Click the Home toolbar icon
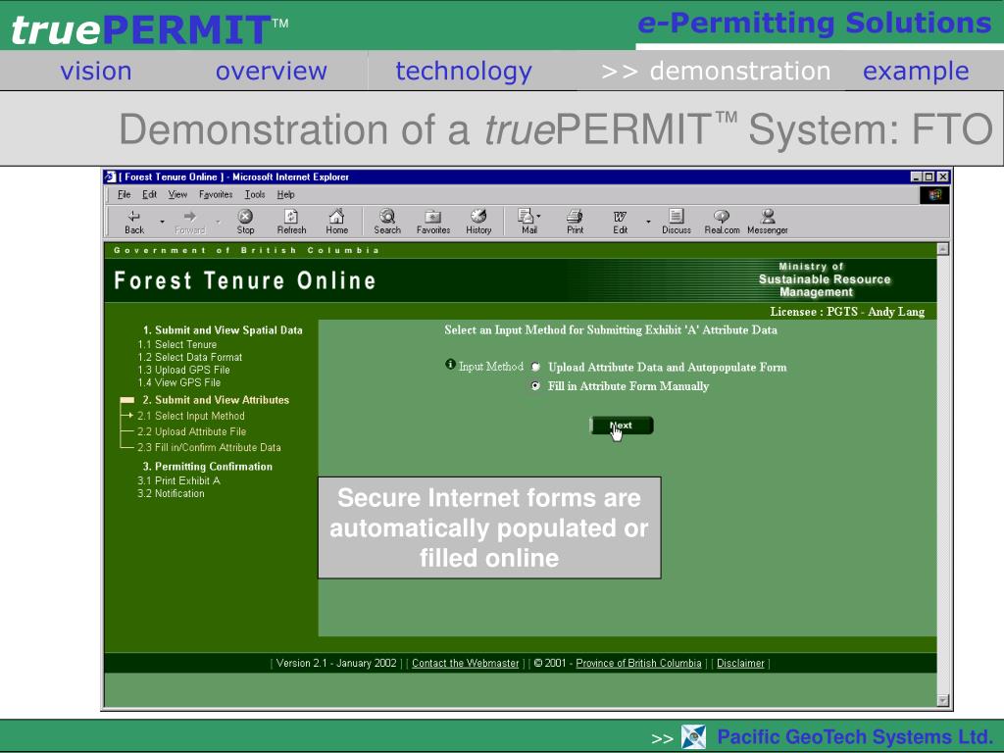Image resolution: width=1004 pixels, height=753 pixels. click(337, 222)
